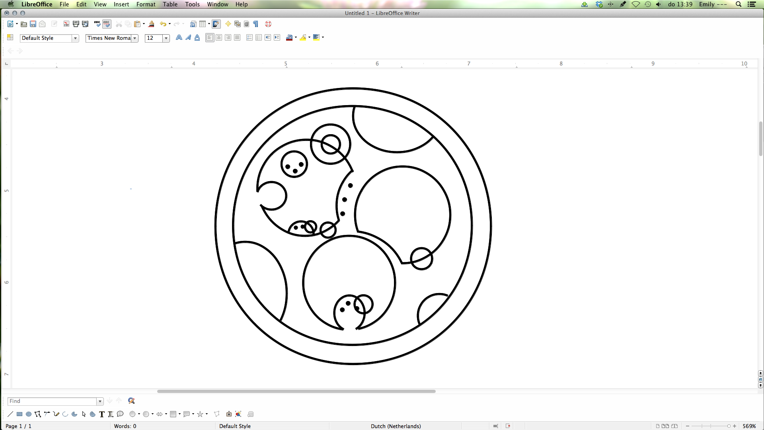Open Find & Replace binoculars icon

[x=131, y=401]
